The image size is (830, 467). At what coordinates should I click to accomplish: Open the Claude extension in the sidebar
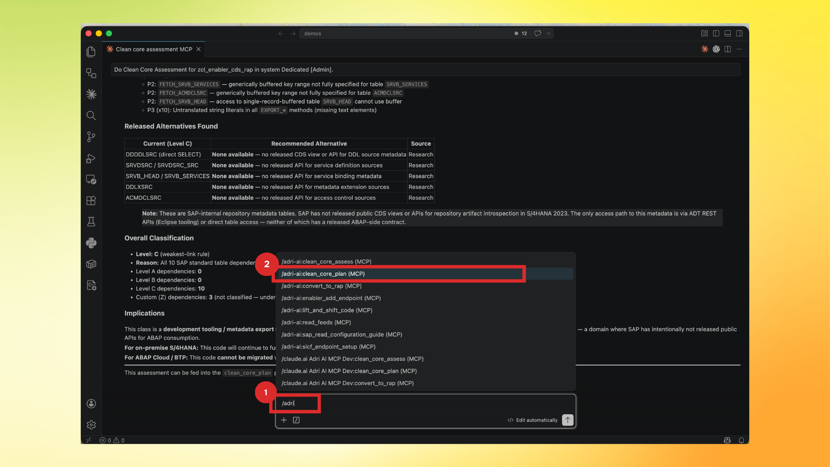pyautogui.click(x=91, y=94)
